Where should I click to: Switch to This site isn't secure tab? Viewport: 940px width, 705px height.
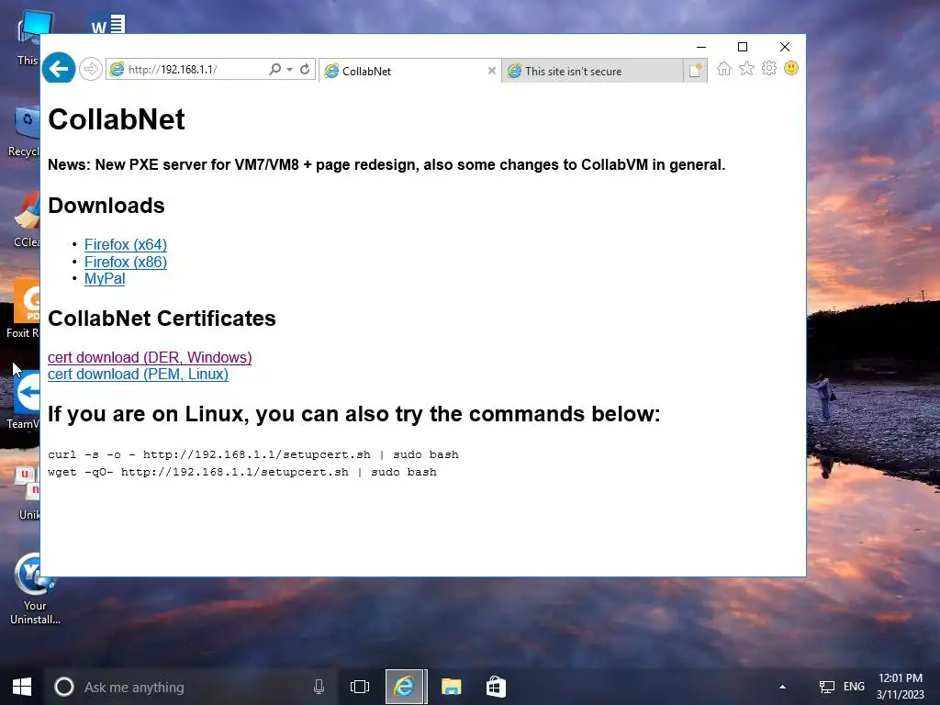point(592,71)
